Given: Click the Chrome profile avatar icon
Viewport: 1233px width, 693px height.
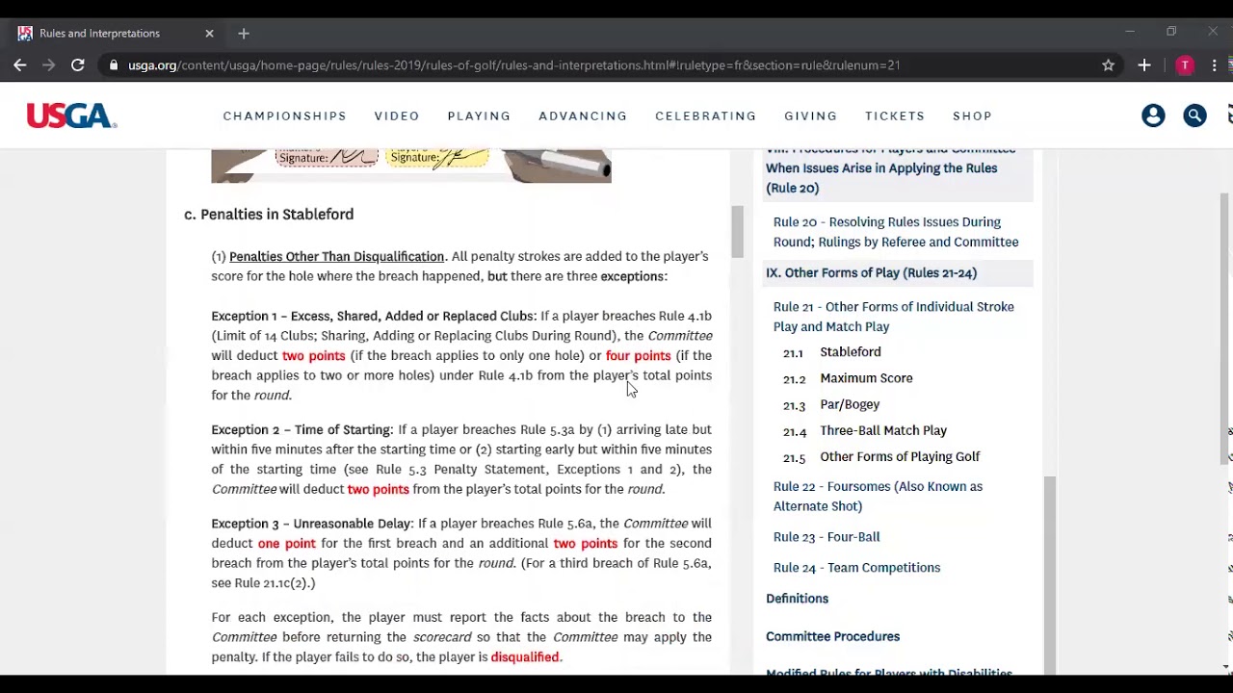Looking at the screenshot, I should tap(1185, 65).
